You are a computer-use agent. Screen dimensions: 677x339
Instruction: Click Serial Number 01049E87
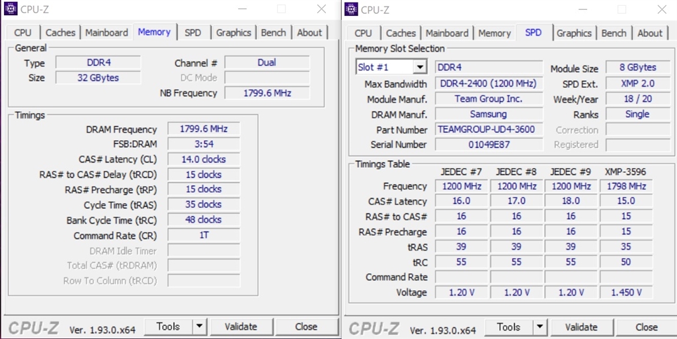[489, 145]
